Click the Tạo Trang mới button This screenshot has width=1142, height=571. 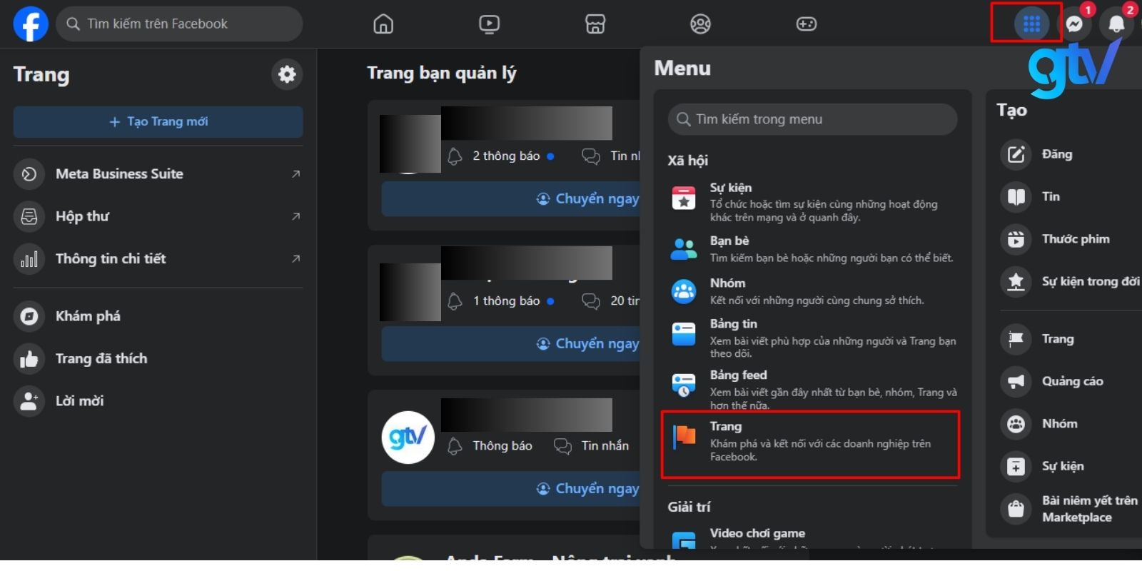point(158,122)
